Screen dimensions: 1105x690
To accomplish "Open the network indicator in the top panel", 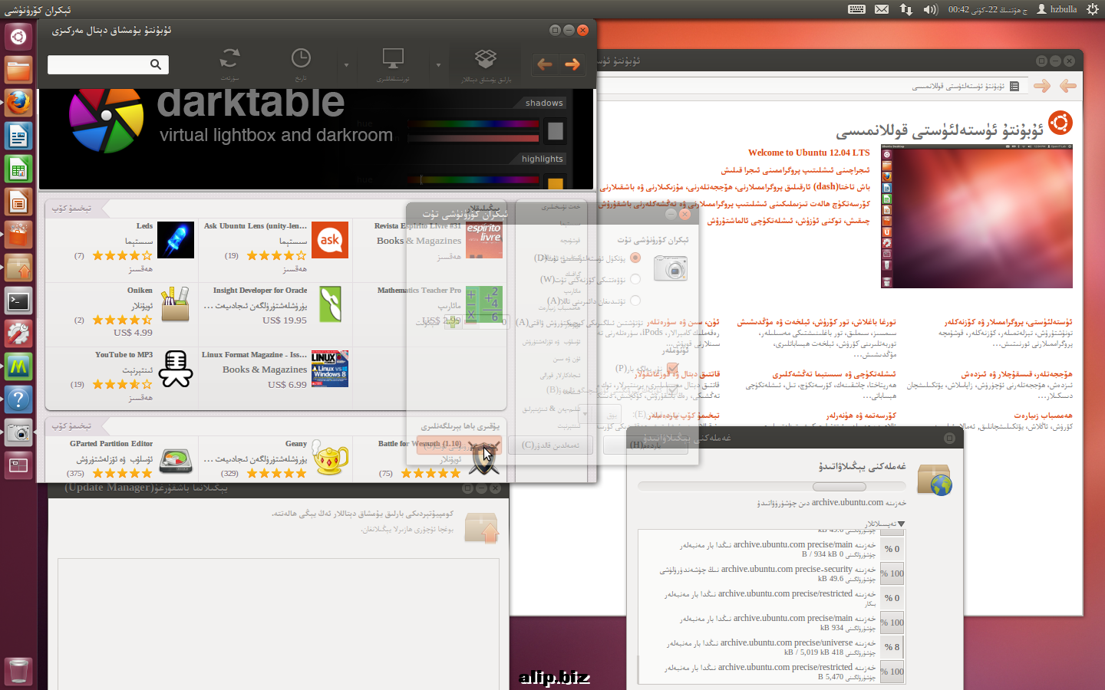I will 906,9.
